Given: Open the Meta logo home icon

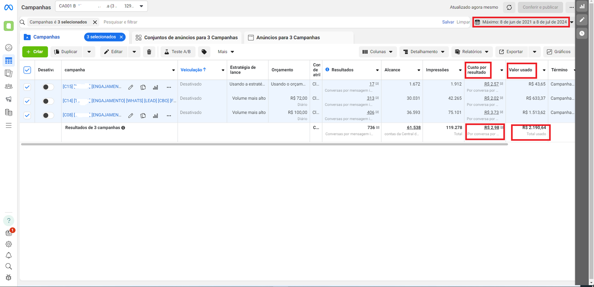Looking at the screenshot, I should (x=9, y=7).
